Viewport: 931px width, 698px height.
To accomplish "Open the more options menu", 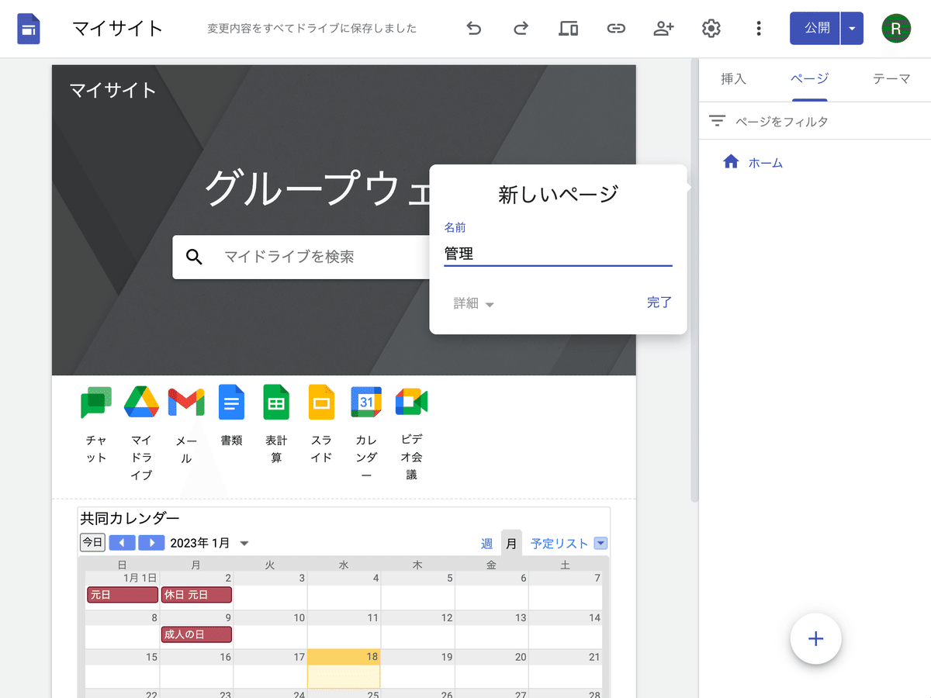I will (758, 29).
